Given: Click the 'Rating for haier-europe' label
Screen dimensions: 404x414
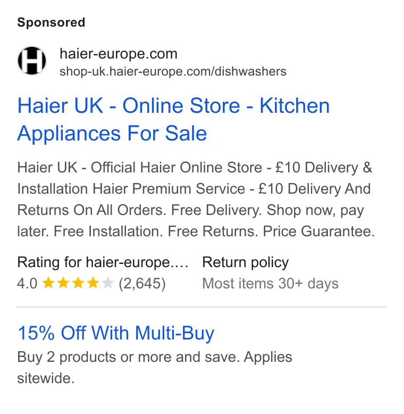Looking at the screenshot, I should (103, 262).
